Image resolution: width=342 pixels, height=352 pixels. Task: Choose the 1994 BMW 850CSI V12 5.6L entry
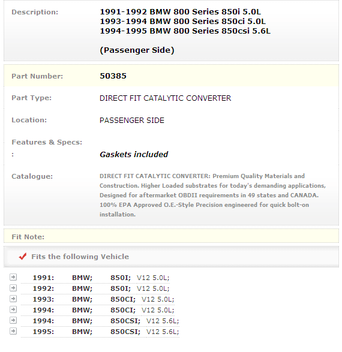(x=100, y=321)
